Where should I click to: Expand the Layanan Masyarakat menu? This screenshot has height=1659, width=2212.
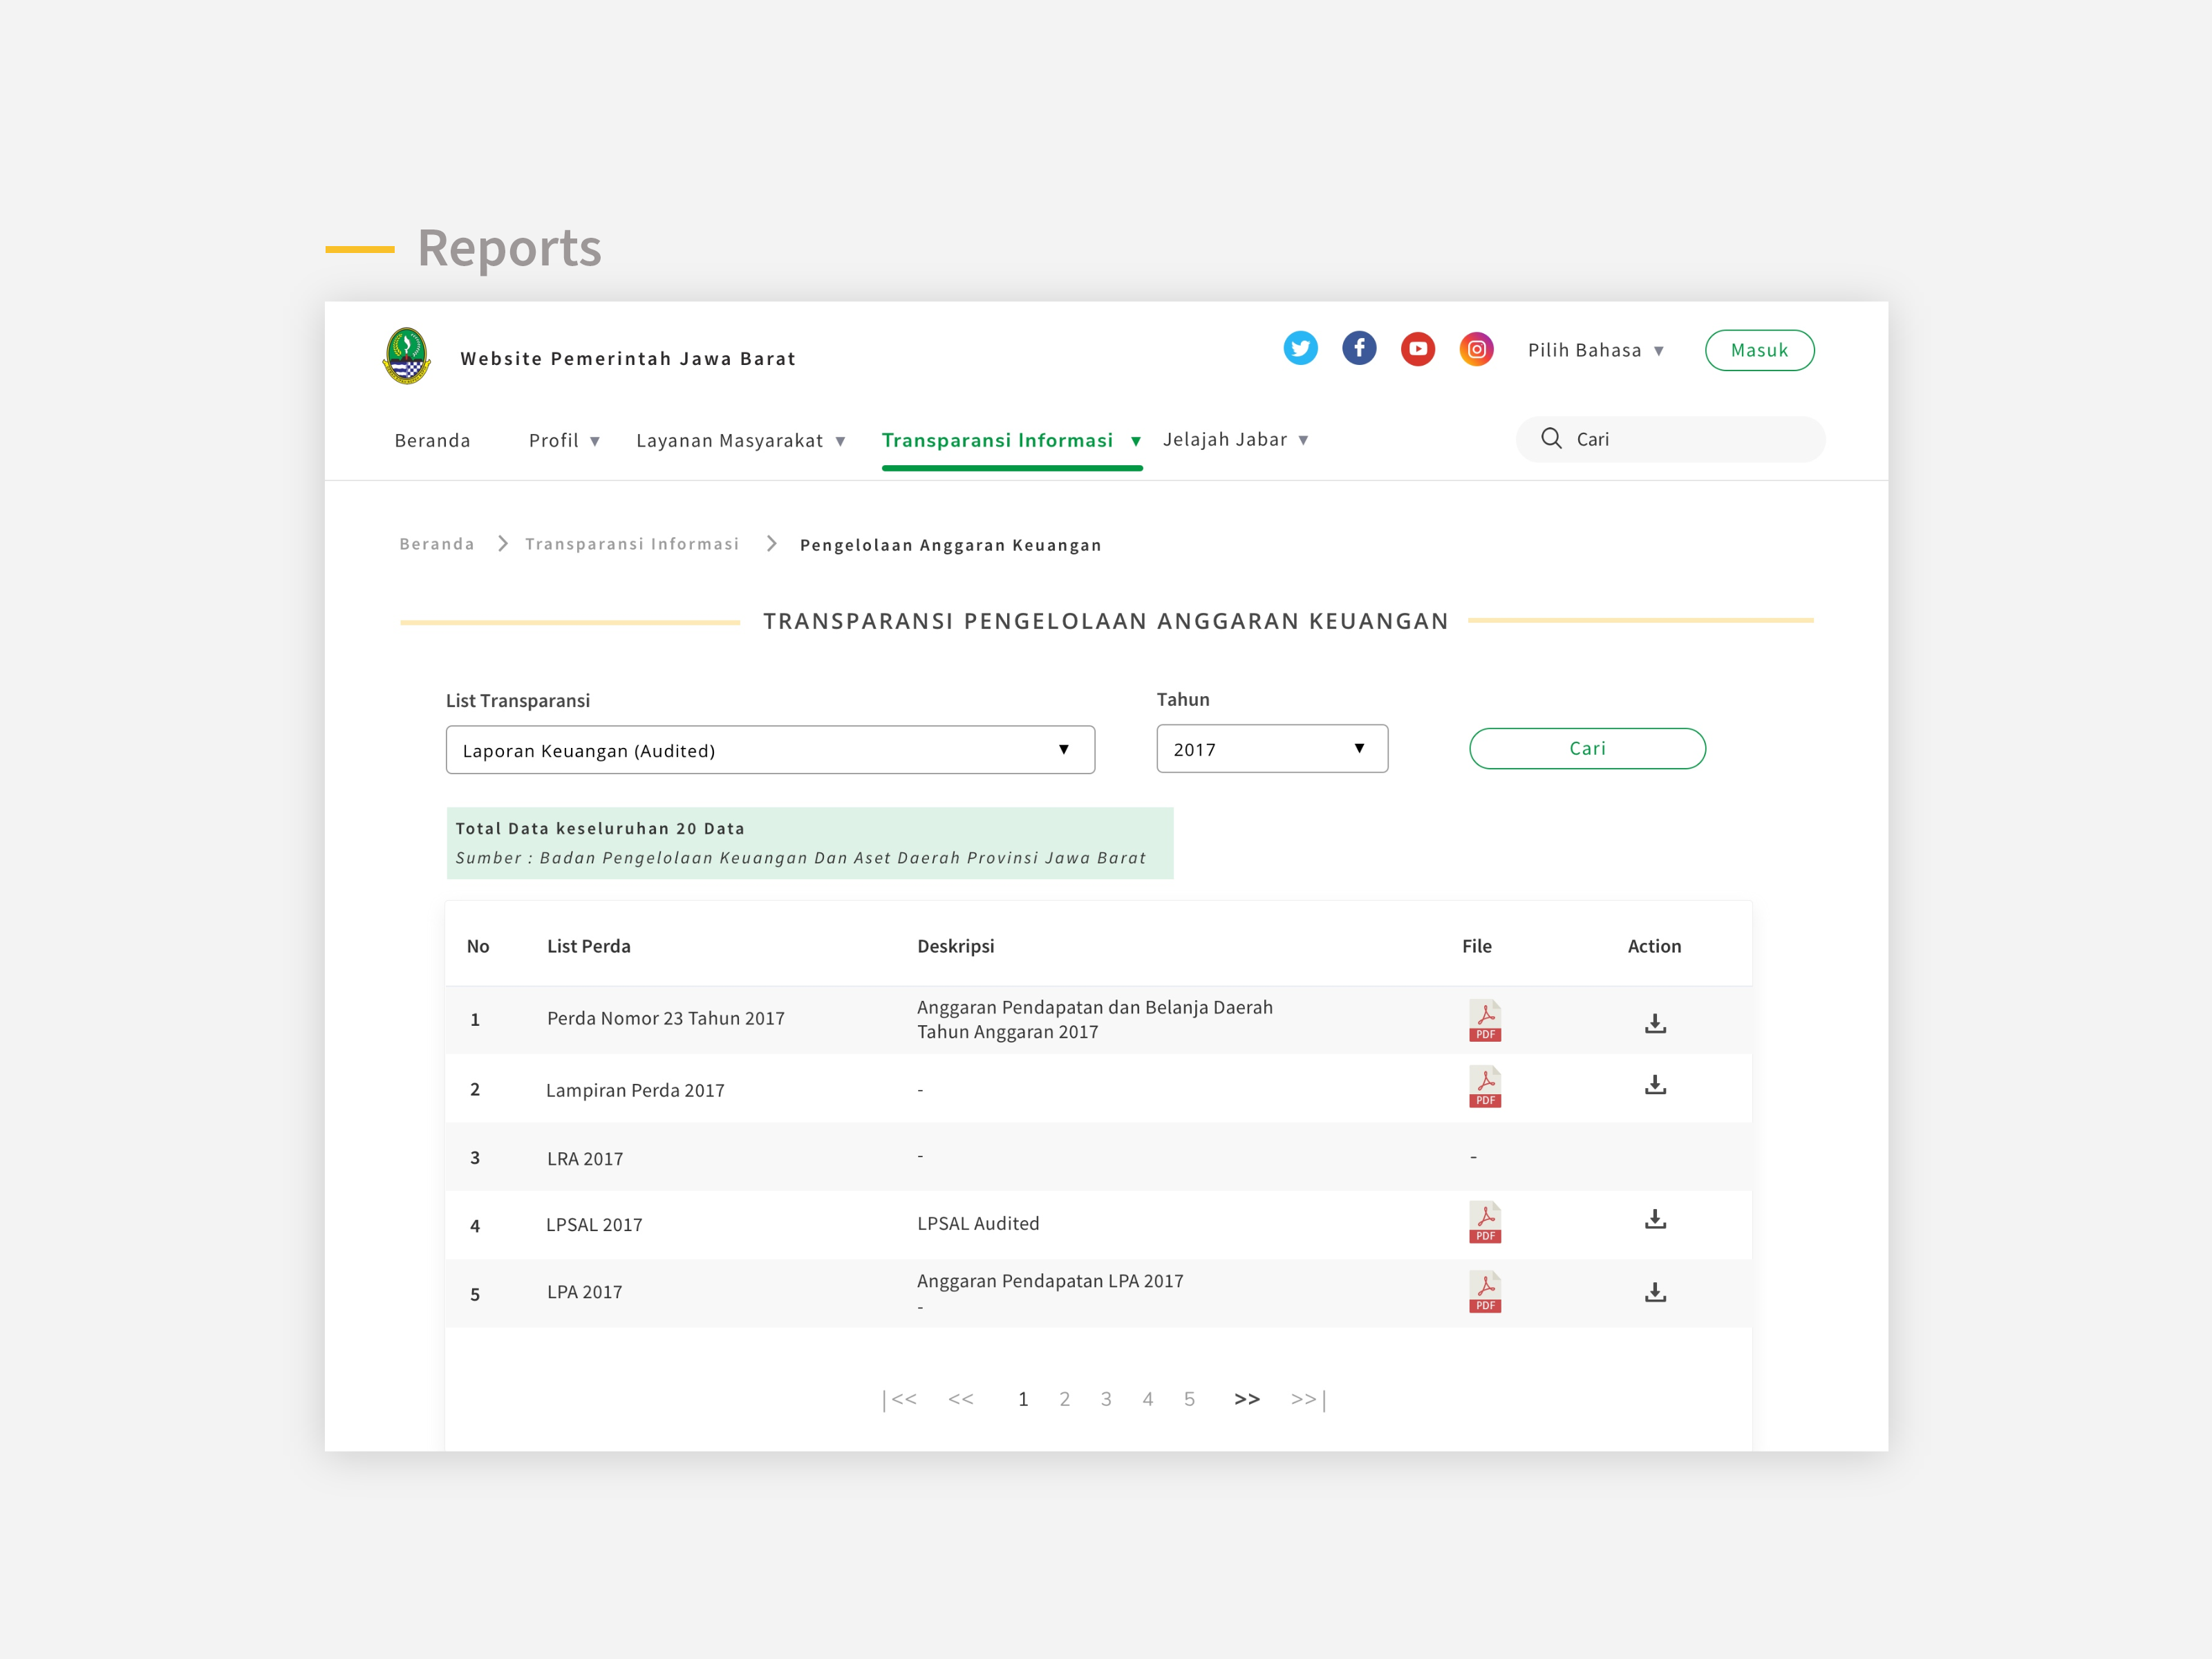[x=741, y=440]
